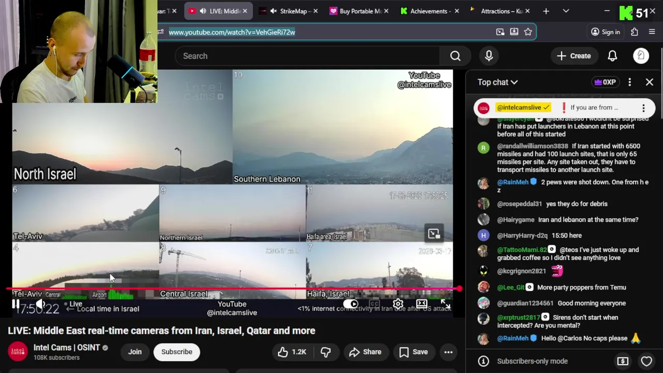Switch to theater mode
Image resolution: width=663 pixels, height=373 pixels.
pyautogui.click(x=422, y=304)
